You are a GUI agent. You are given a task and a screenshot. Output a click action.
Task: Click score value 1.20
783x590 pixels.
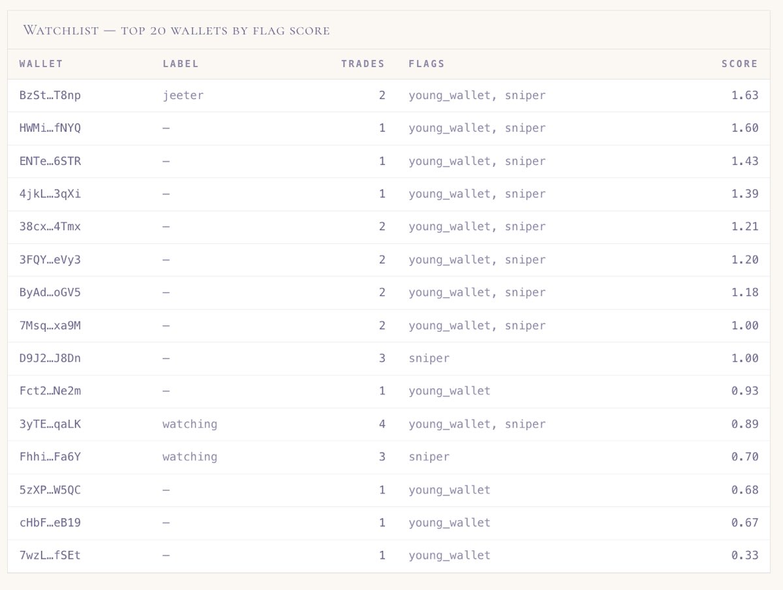745,259
